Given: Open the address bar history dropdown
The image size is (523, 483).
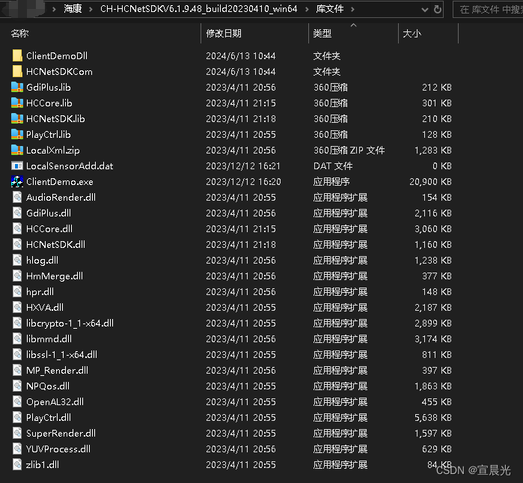Looking at the screenshot, I should [425, 10].
